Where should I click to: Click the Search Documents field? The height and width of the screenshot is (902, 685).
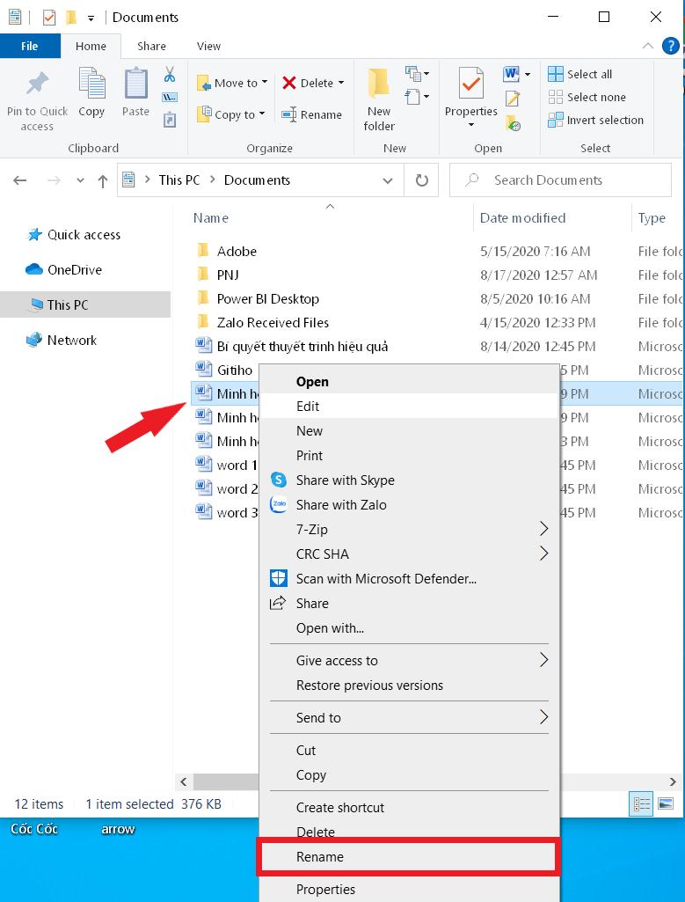(560, 180)
